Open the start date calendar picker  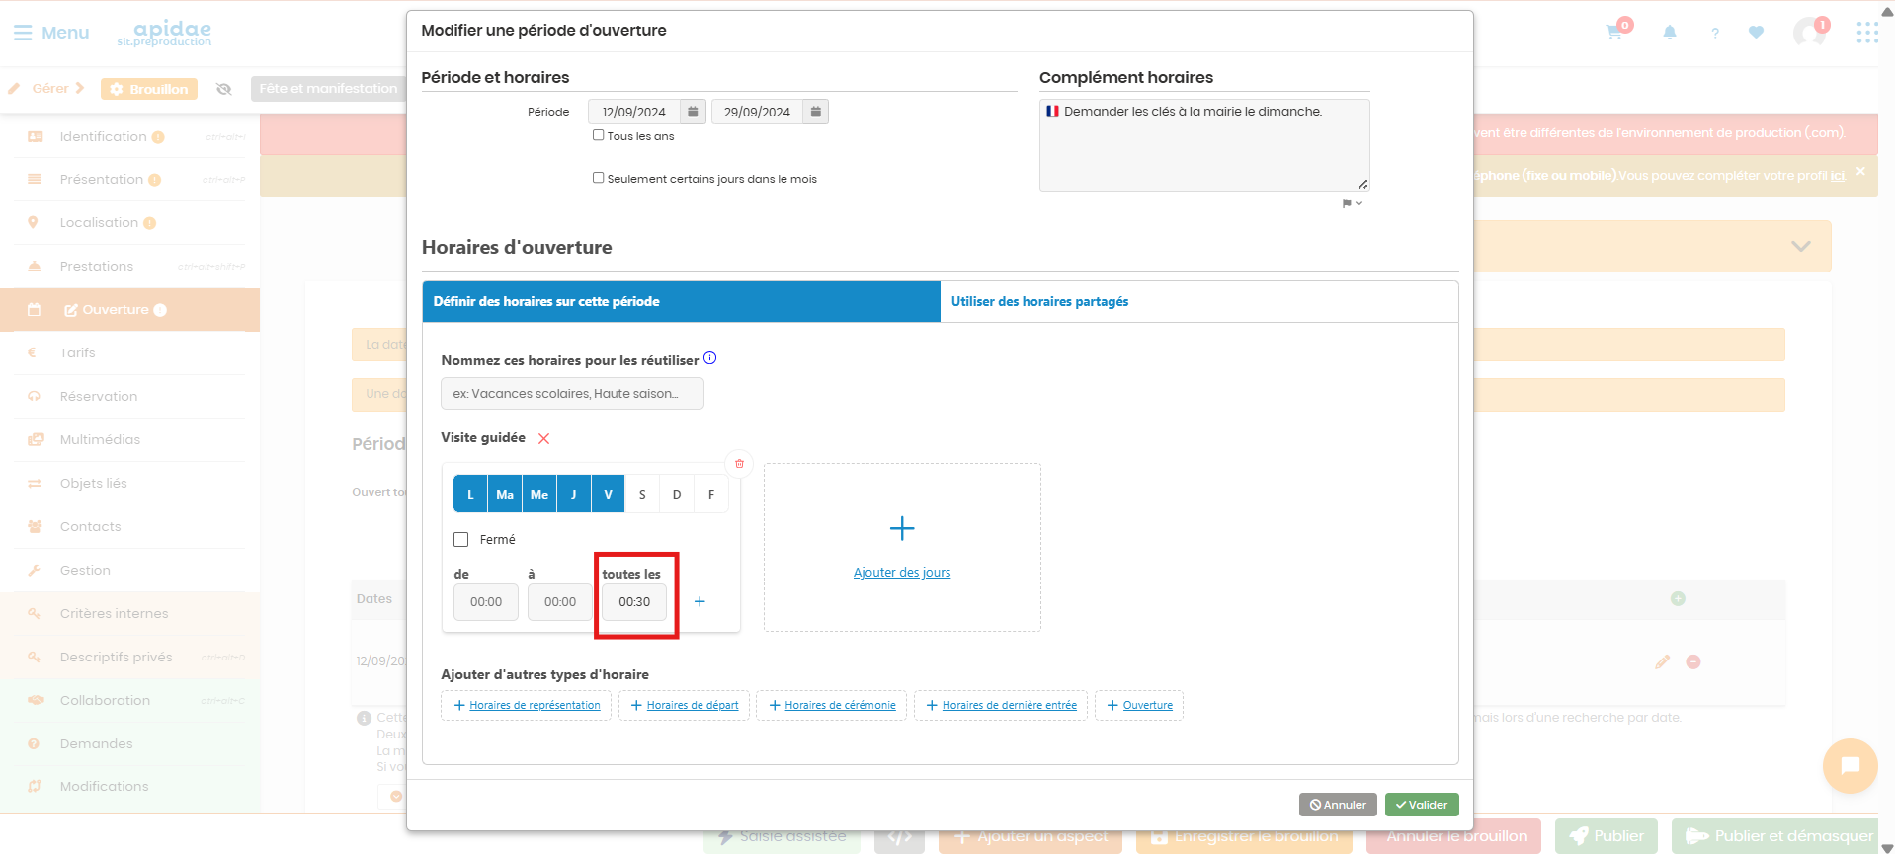pos(694,112)
